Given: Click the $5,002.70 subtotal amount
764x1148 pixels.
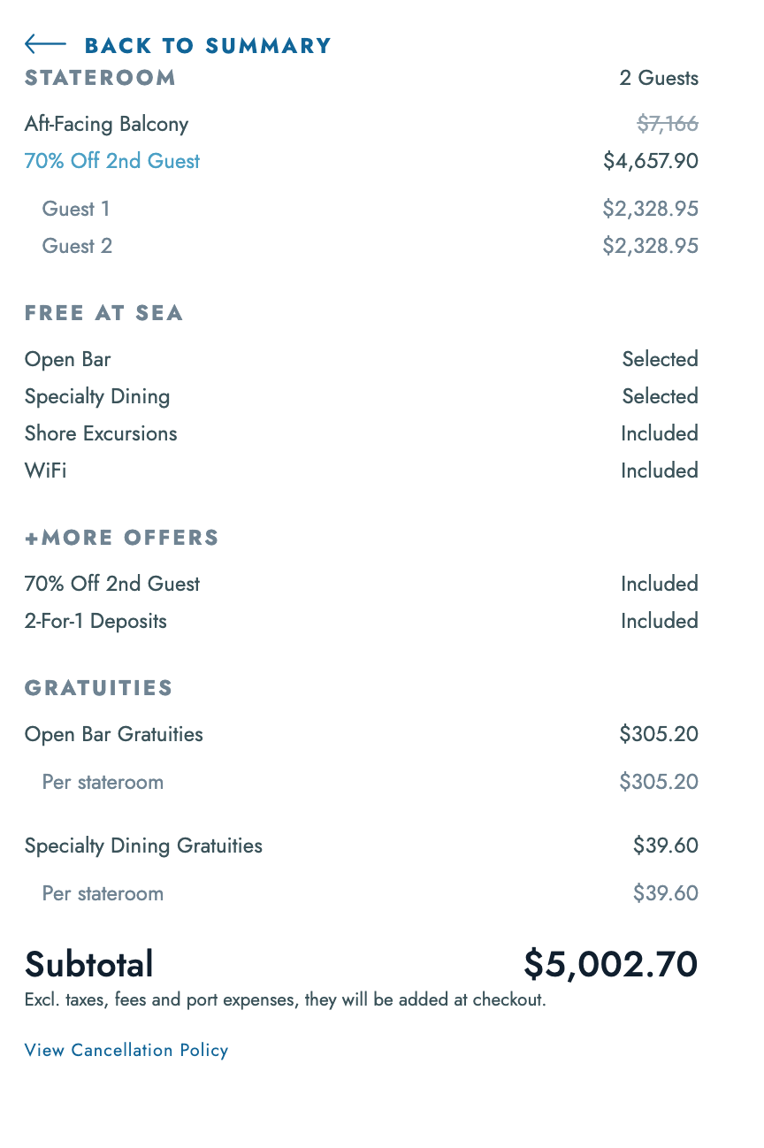Looking at the screenshot, I should point(610,964).
